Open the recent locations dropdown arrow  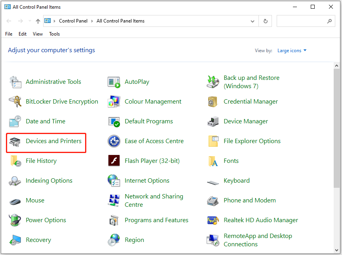coord(30,21)
